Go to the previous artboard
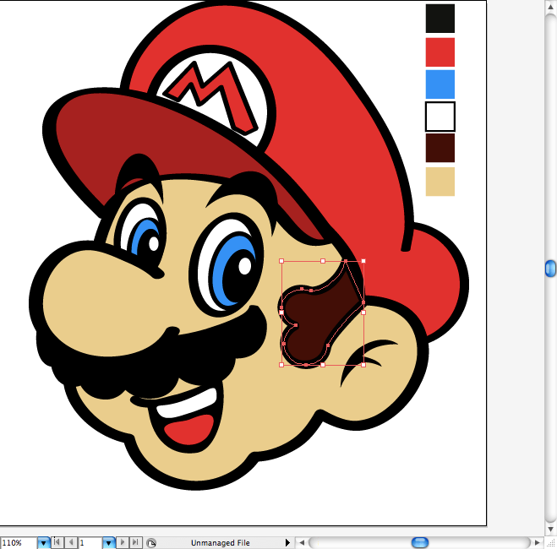 pyautogui.click(x=71, y=542)
